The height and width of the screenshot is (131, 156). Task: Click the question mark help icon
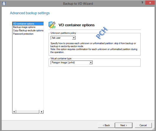tap(142, 3)
